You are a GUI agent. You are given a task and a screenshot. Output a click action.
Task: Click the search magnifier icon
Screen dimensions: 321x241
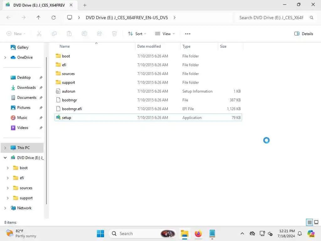coord(311,18)
